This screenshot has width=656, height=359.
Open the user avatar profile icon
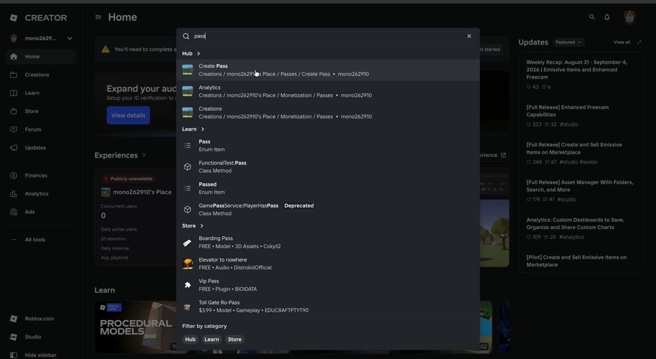pos(629,17)
